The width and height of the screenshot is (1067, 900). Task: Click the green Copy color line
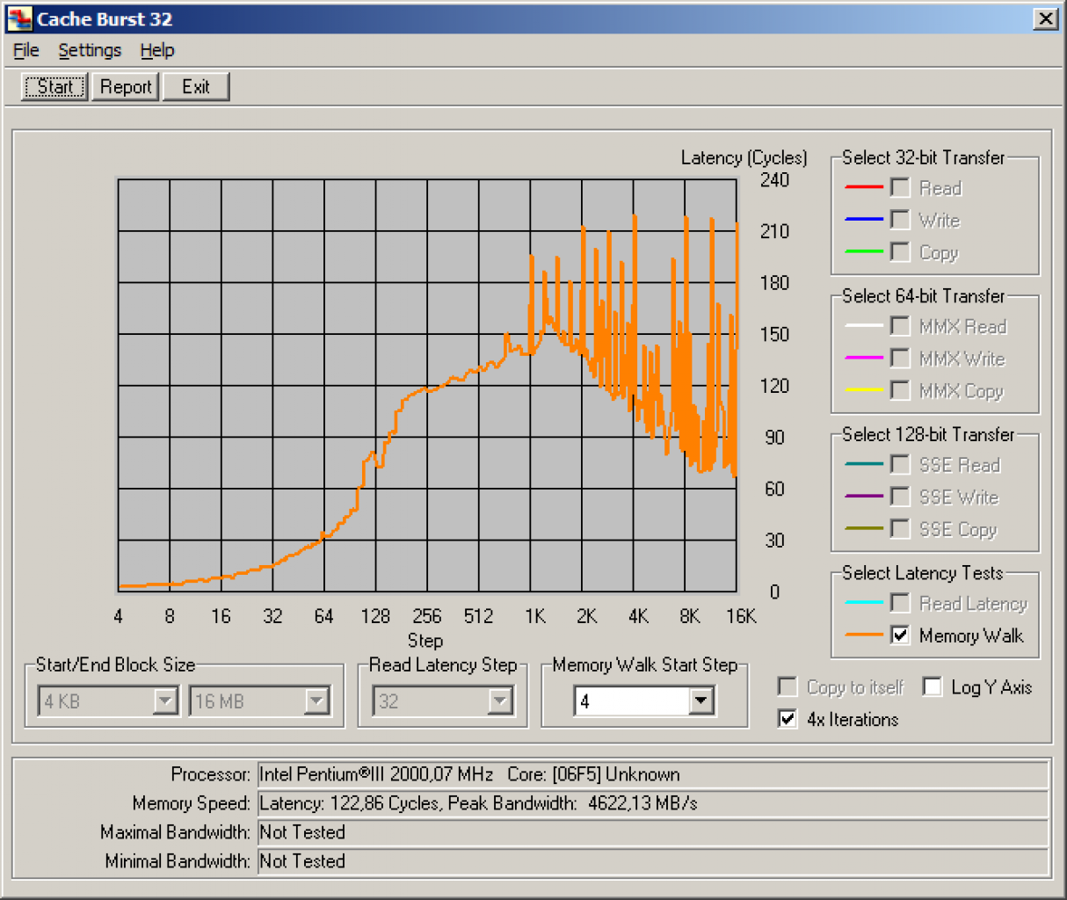[864, 251]
